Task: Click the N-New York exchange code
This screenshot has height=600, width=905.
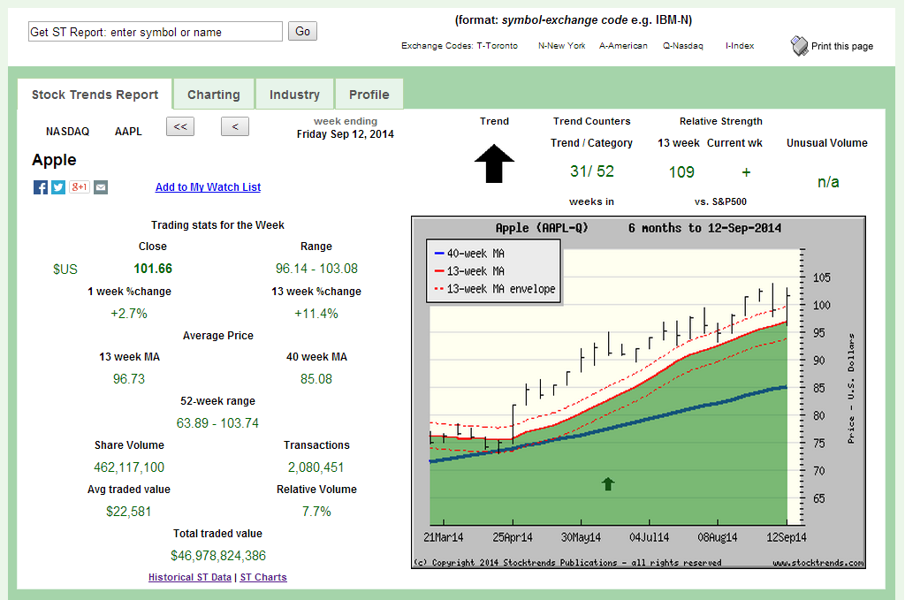Action: click(561, 46)
